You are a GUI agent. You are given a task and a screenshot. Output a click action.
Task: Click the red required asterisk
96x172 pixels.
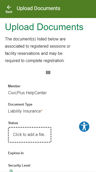(42, 111)
